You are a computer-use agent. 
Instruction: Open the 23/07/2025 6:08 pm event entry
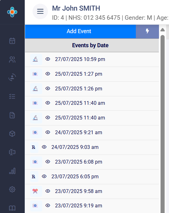point(92,162)
